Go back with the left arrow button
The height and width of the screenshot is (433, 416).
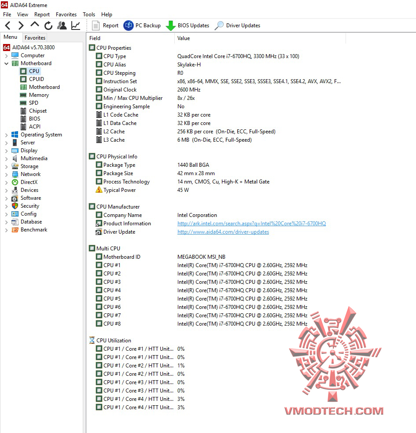point(8,26)
